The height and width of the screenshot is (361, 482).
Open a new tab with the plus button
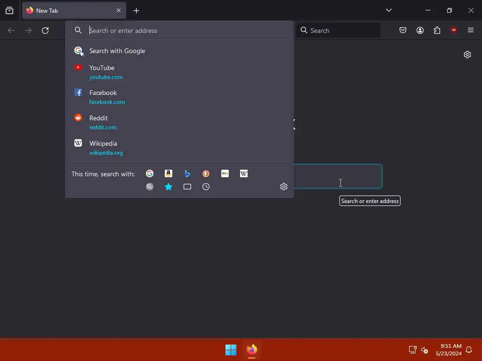[x=136, y=11]
